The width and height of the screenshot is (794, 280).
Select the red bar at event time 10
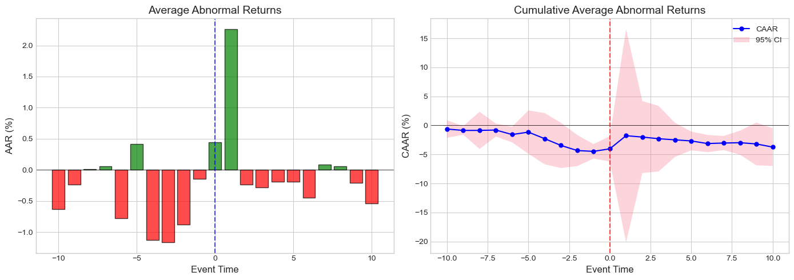pyautogui.click(x=372, y=186)
